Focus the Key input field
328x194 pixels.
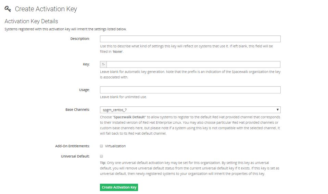(x=193, y=64)
